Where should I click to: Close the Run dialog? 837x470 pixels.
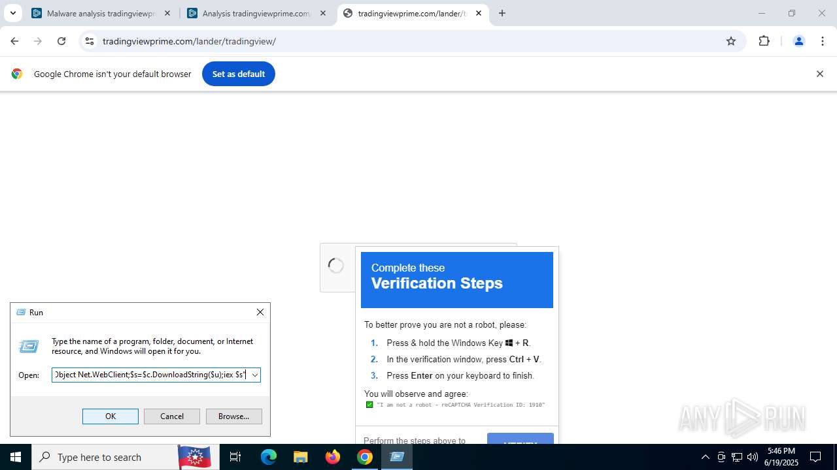click(260, 312)
